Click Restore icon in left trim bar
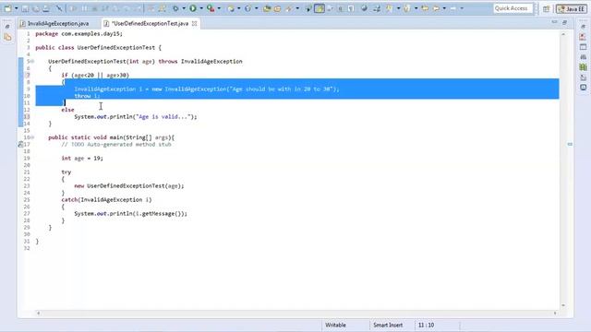The image size is (591, 332). [7, 27]
